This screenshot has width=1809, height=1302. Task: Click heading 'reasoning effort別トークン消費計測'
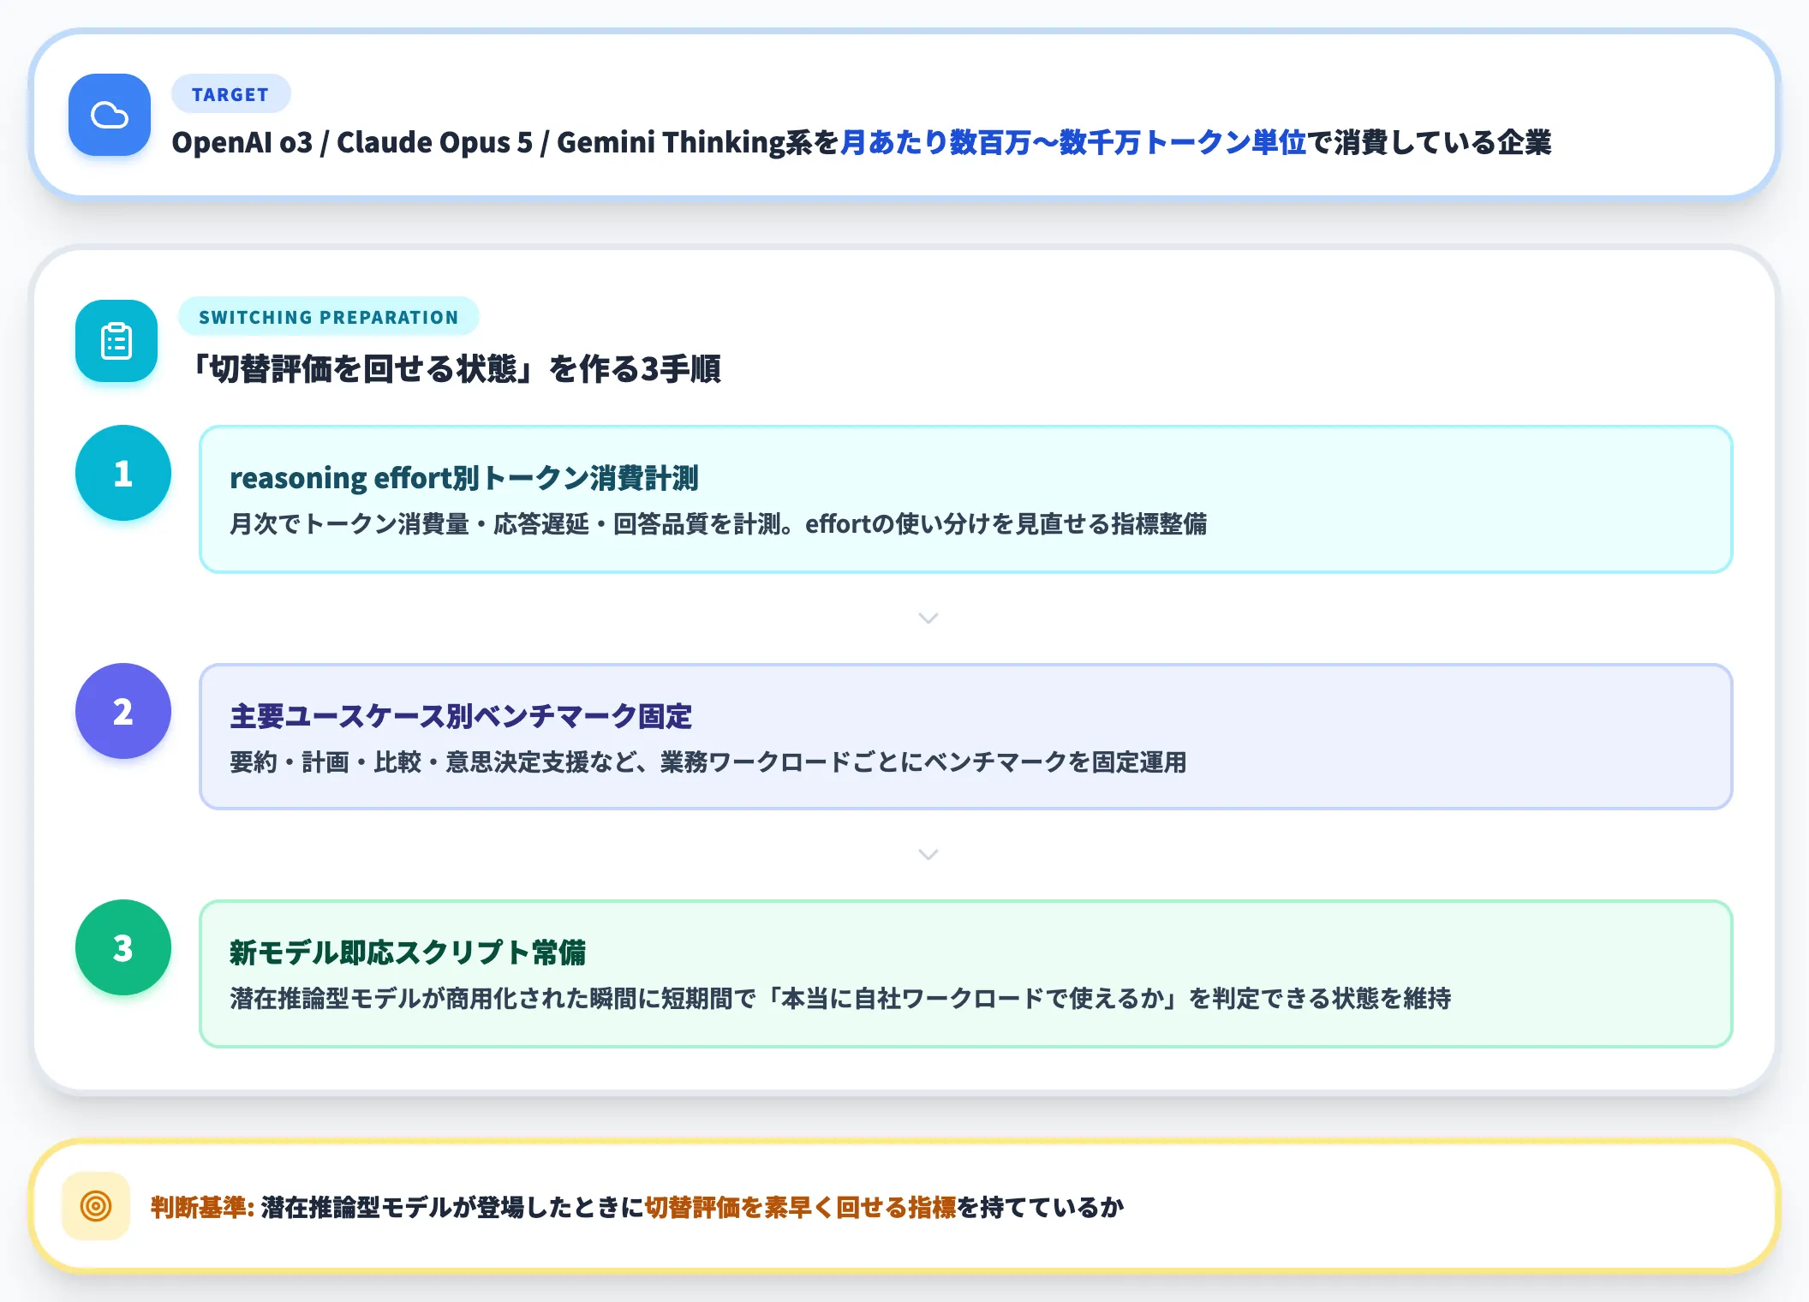[464, 478]
